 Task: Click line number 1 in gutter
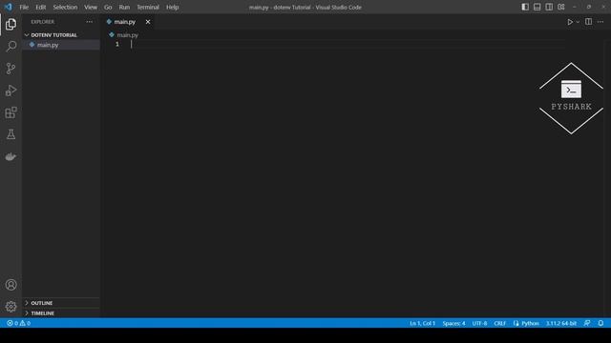(117, 45)
